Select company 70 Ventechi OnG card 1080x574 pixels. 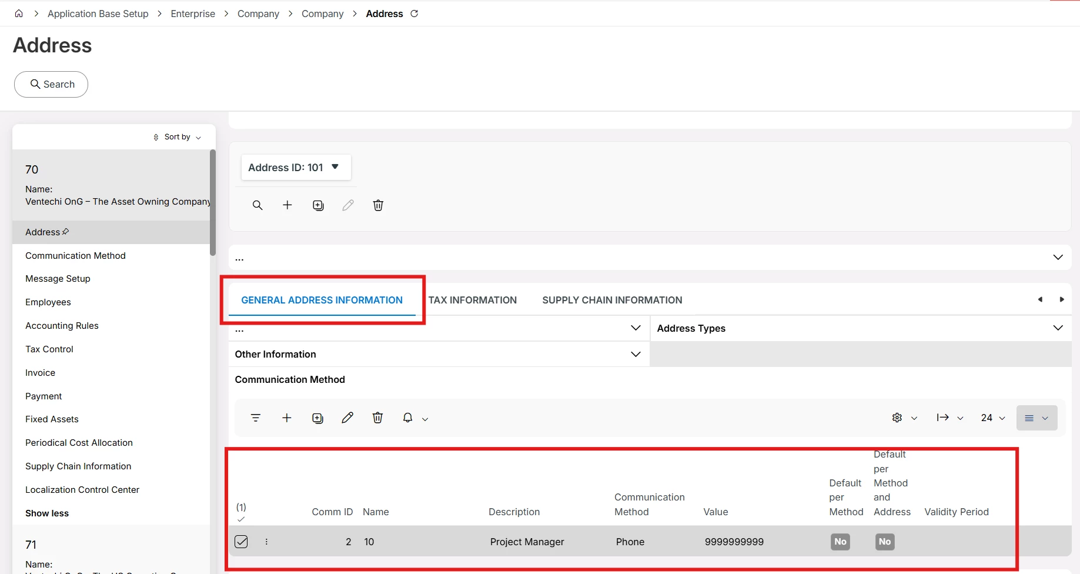[111, 185]
